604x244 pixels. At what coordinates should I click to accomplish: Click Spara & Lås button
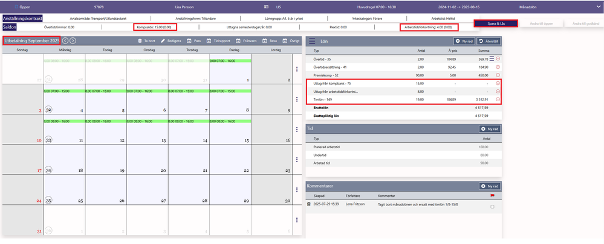(x=496, y=23)
